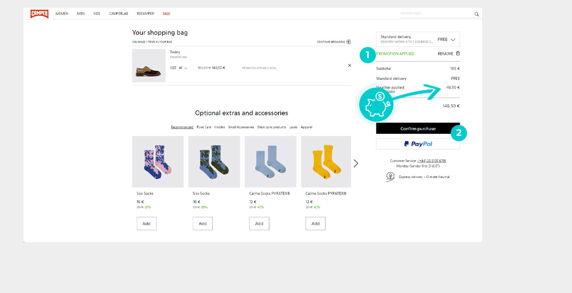Image resolution: width=572 pixels, height=293 pixels.
Task: Click 'Monday-Sunday 9 to 21 (CET)' text
Action: 418,166
